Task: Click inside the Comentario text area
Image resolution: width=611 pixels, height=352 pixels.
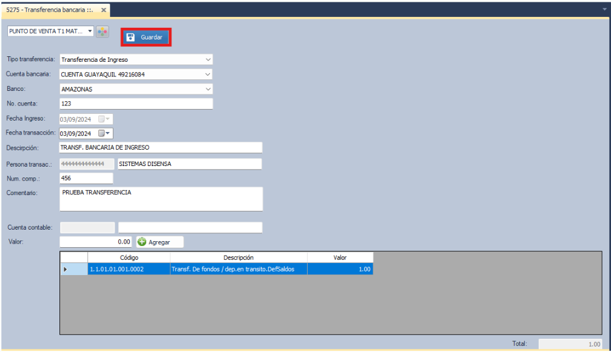Action: tap(160, 199)
